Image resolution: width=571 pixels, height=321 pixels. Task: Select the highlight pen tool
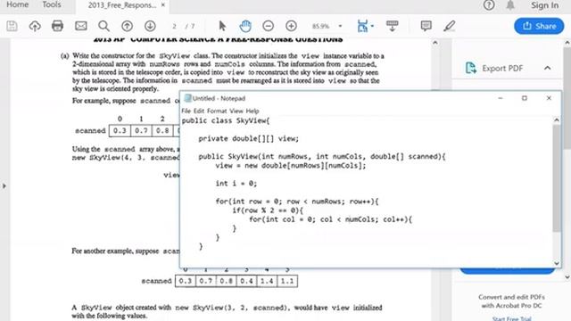(x=450, y=26)
